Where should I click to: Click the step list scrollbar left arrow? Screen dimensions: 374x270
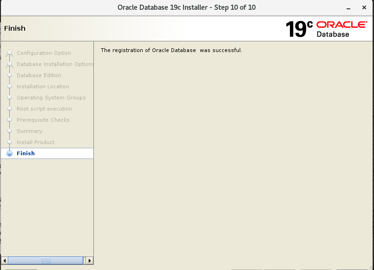pos(5,260)
